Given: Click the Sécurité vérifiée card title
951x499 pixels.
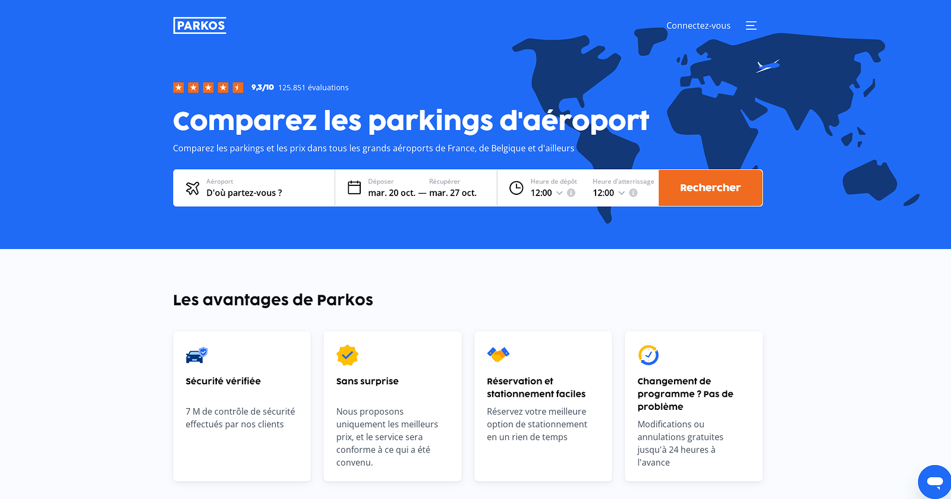Looking at the screenshot, I should click(x=223, y=381).
